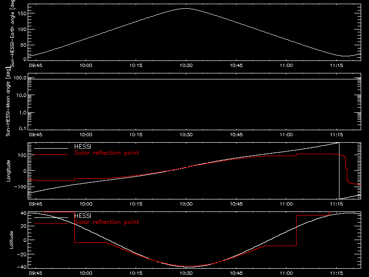This screenshot has width=369, height=277.
Task: Click the HESSI legend text in Latitude plot
Action: [x=83, y=216]
